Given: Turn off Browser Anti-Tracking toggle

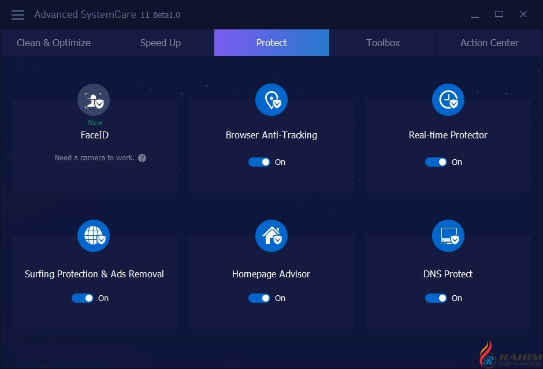Looking at the screenshot, I should tap(259, 162).
